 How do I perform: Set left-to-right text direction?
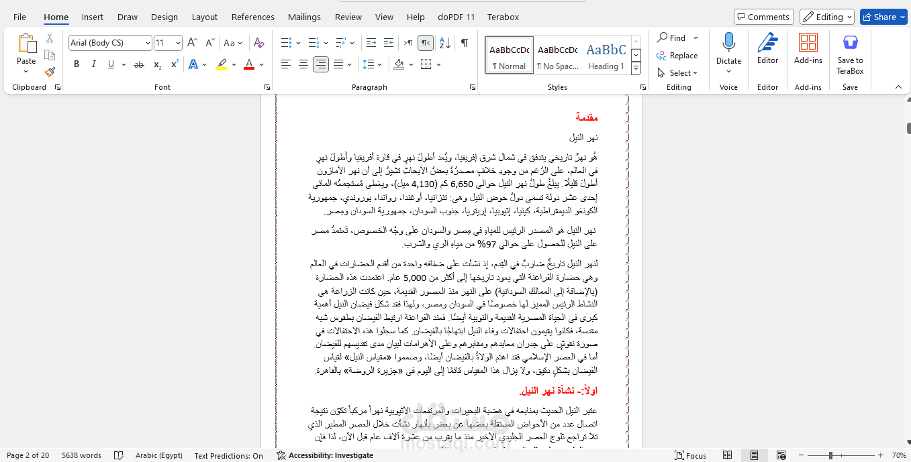click(408, 43)
